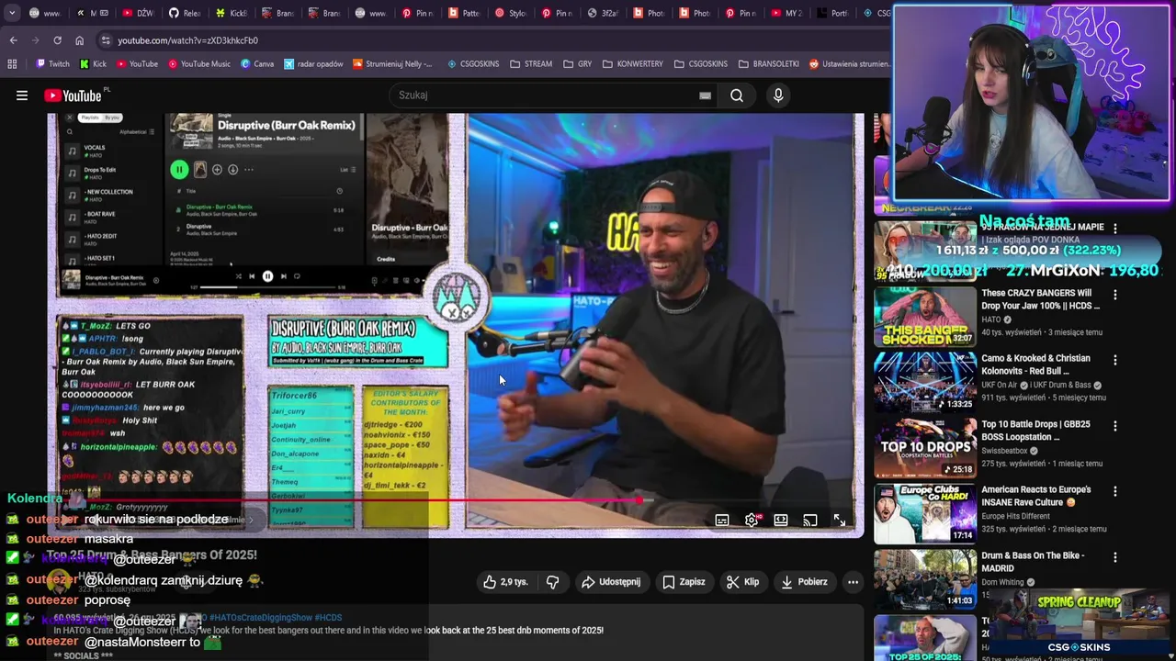Viewport: 1176px width, 661px height.
Task: Open the Kick bookmark
Action: pyautogui.click(x=93, y=64)
